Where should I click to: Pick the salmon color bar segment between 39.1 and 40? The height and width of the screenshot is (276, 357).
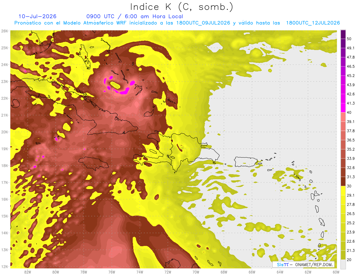[x=343, y=117]
